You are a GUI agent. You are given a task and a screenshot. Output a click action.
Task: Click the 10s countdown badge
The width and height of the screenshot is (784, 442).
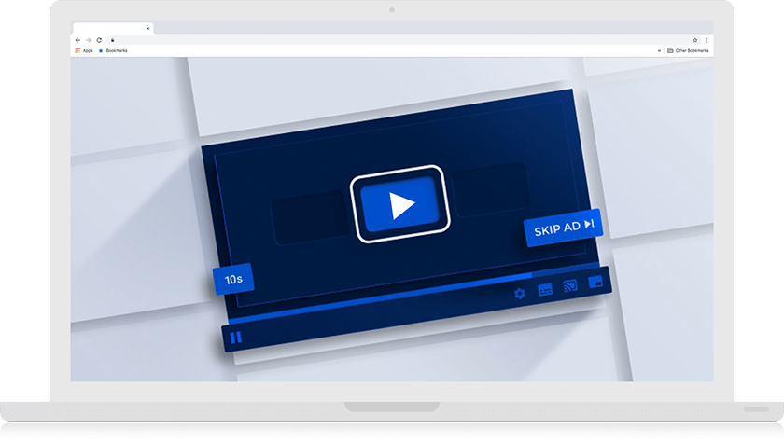pyautogui.click(x=233, y=279)
